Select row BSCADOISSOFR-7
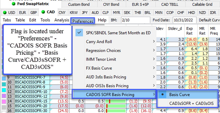 (x=32, y=77)
